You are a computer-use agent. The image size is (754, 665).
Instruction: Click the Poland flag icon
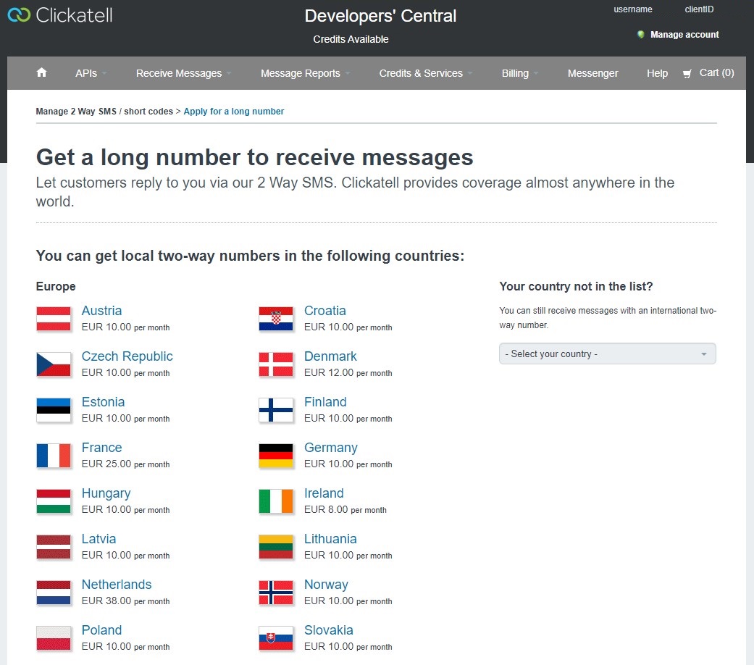coord(54,638)
